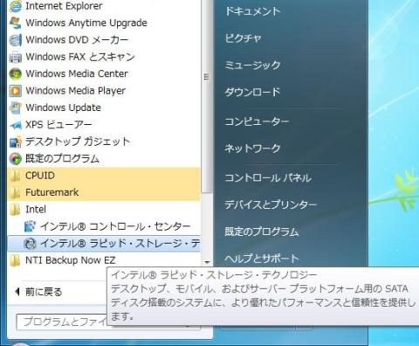Open Windows DVD メーカー icon

(x=16, y=40)
